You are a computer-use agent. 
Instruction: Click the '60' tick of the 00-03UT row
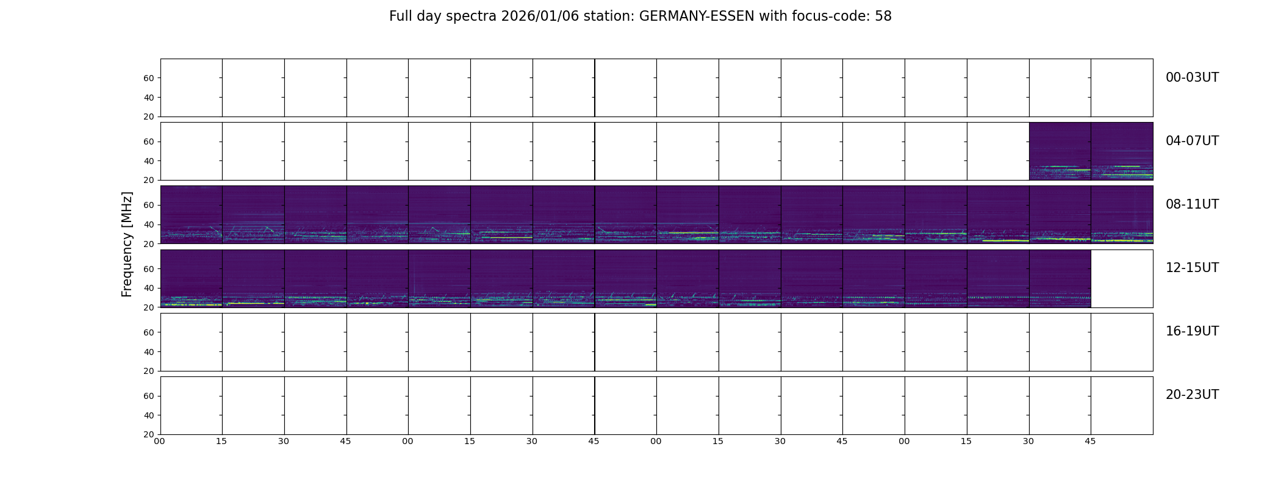149,78
